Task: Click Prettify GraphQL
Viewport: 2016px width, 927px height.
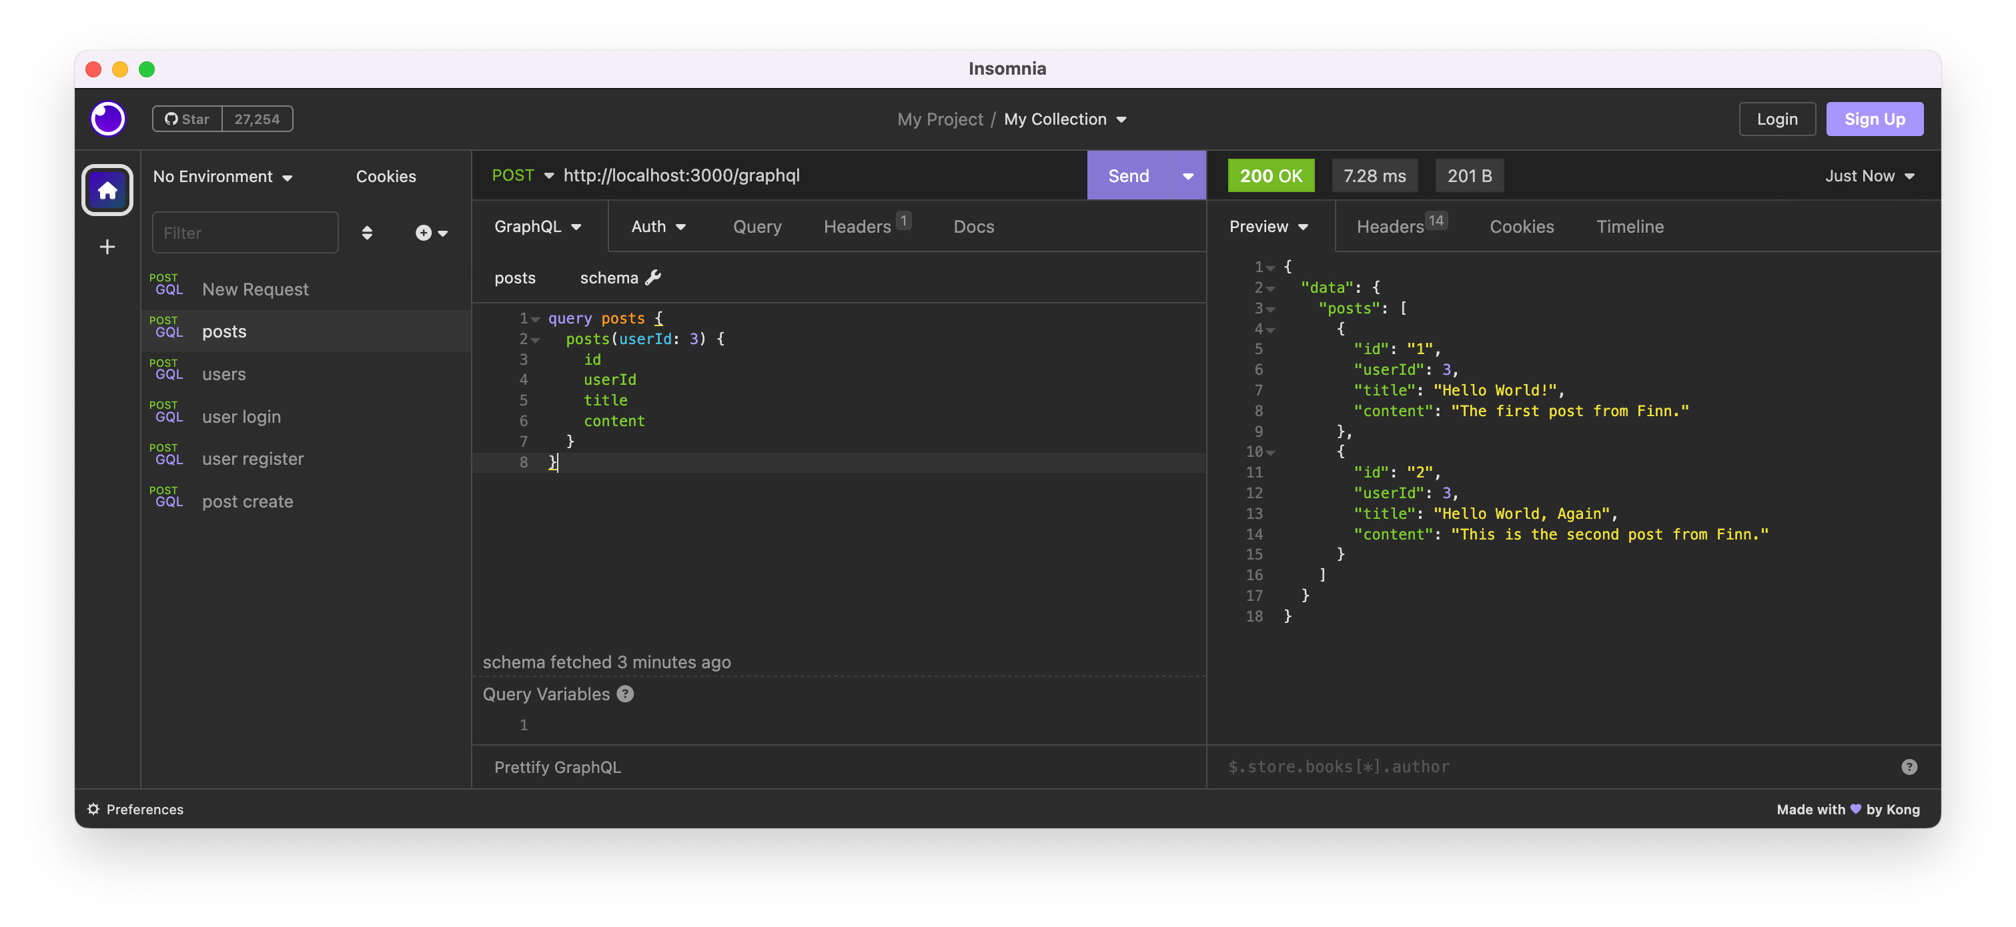Action: [557, 768]
